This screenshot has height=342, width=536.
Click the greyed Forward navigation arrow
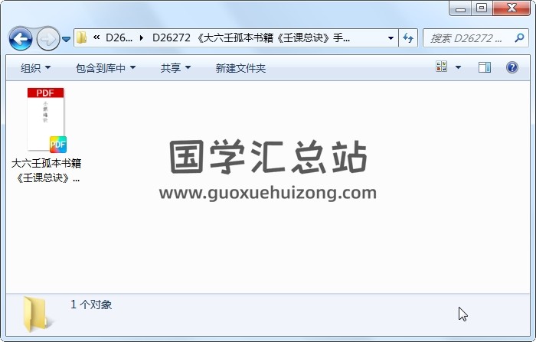pyautogui.click(x=47, y=39)
